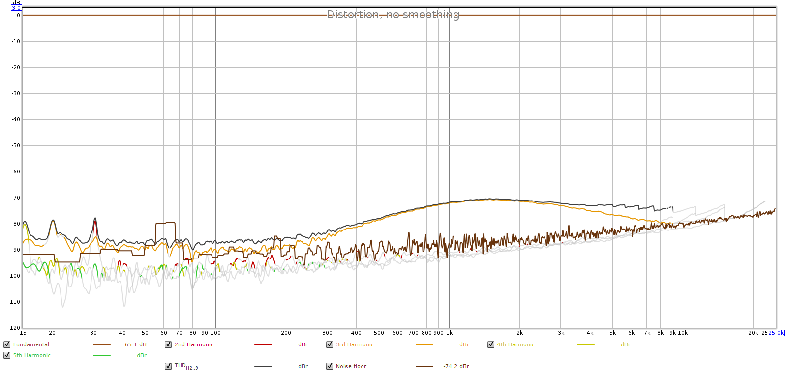
Task: Click the 20k frequency axis label
Action: (x=753, y=333)
